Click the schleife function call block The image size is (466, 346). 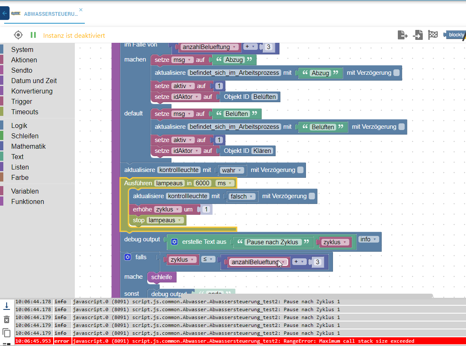pyautogui.click(x=162, y=277)
